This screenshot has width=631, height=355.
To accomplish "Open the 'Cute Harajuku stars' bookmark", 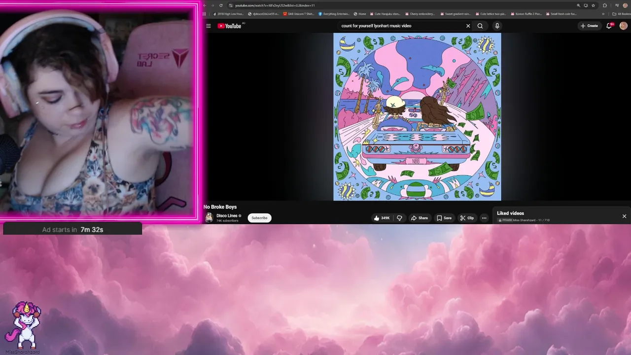I will coord(385,14).
